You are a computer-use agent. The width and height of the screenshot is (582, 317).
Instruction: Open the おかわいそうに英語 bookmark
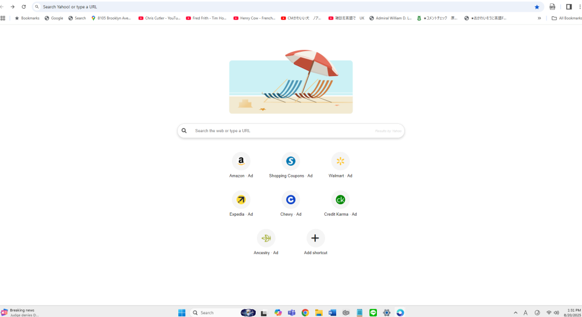[x=485, y=18]
